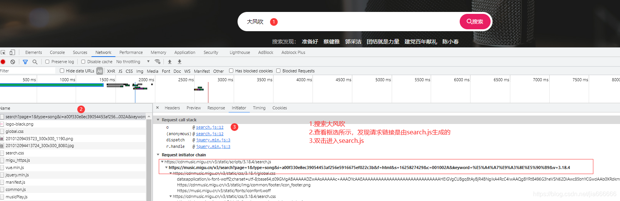Stop recording network log with red button
The image size is (620, 201).
(x=3, y=62)
